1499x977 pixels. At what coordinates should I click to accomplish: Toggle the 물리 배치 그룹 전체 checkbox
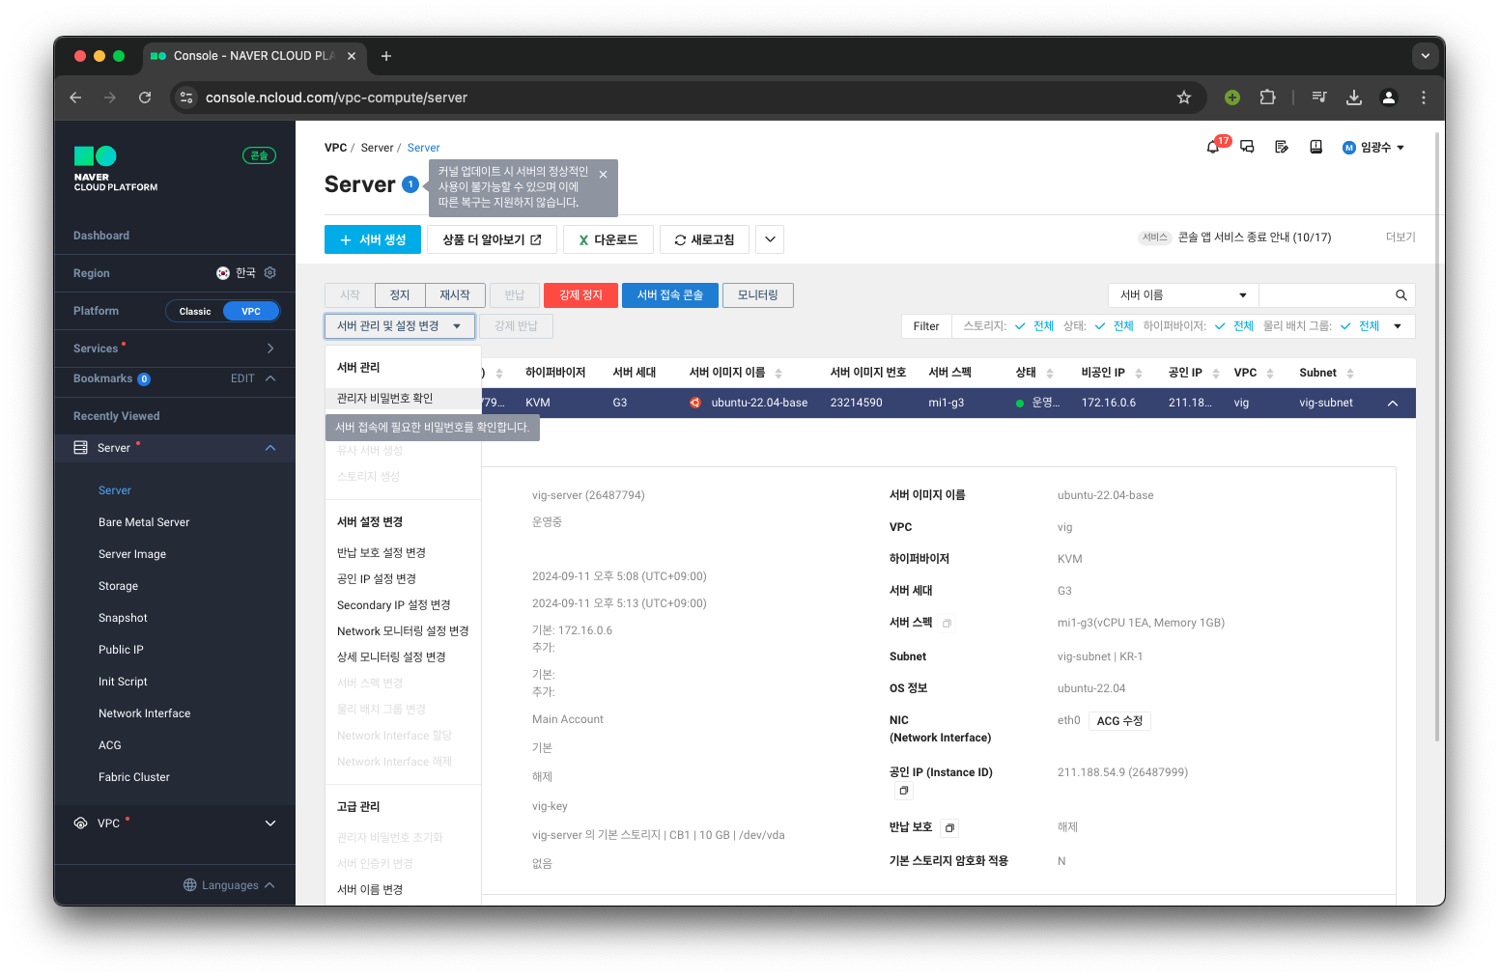pyautogui.click(x=1345, y=326)
